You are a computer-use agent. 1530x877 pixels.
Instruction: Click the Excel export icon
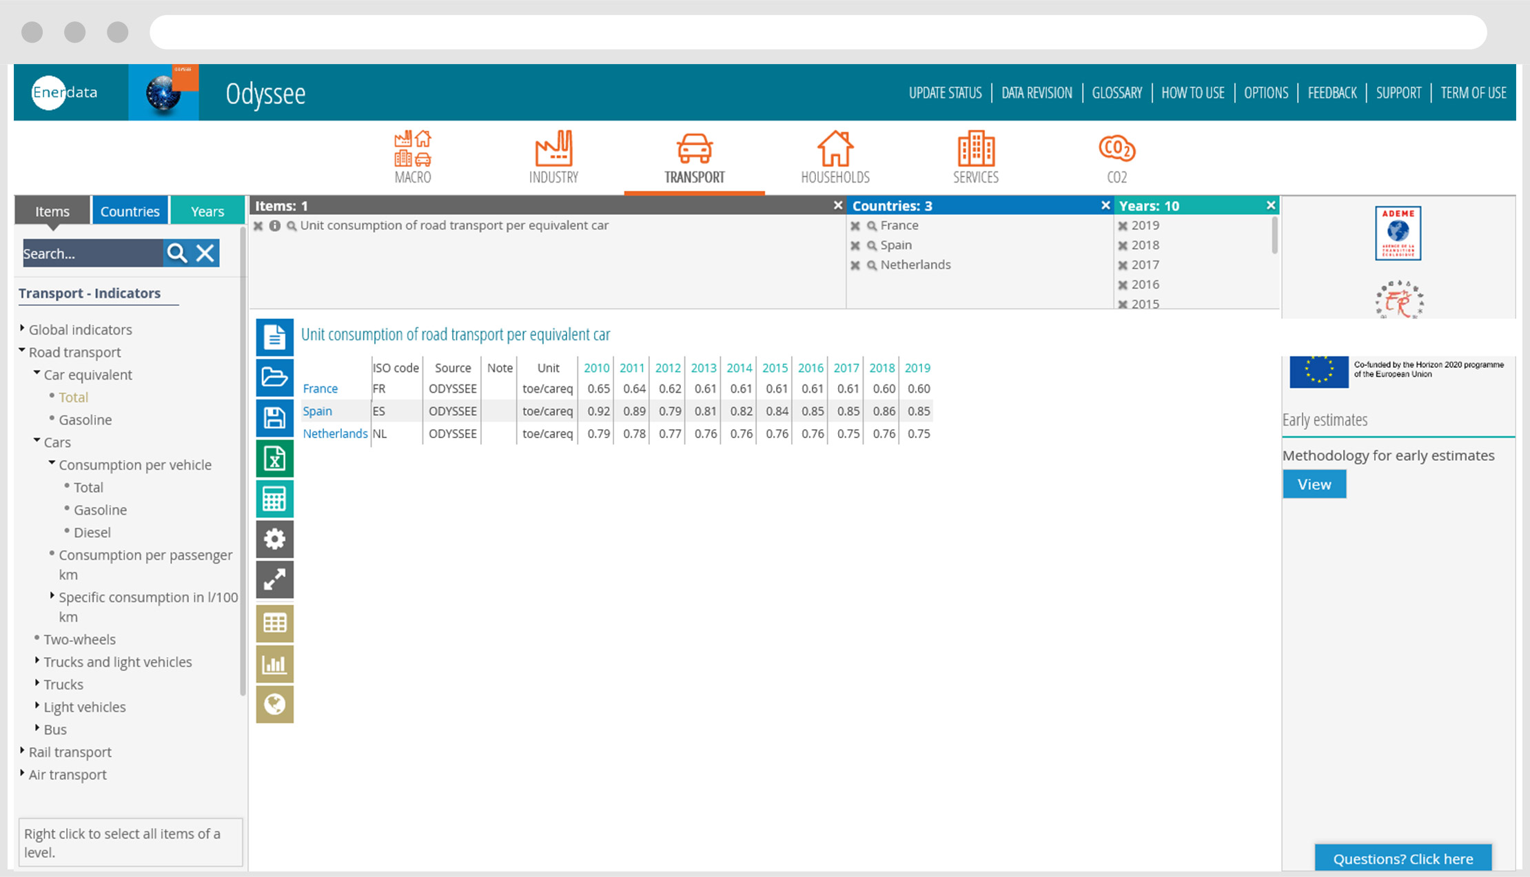(x=274, y=458)
